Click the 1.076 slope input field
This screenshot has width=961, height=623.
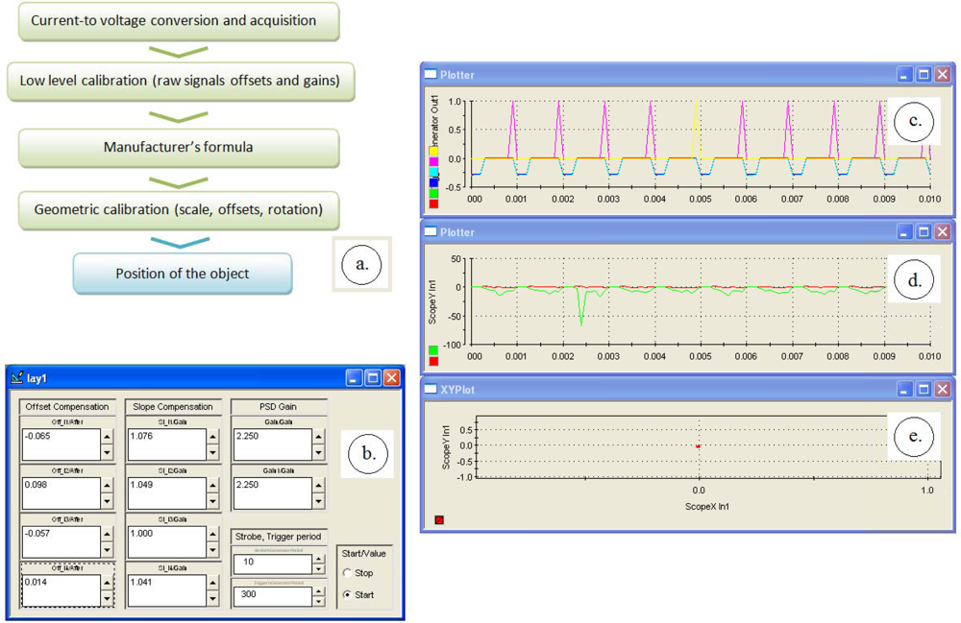(x=166, y=443)
